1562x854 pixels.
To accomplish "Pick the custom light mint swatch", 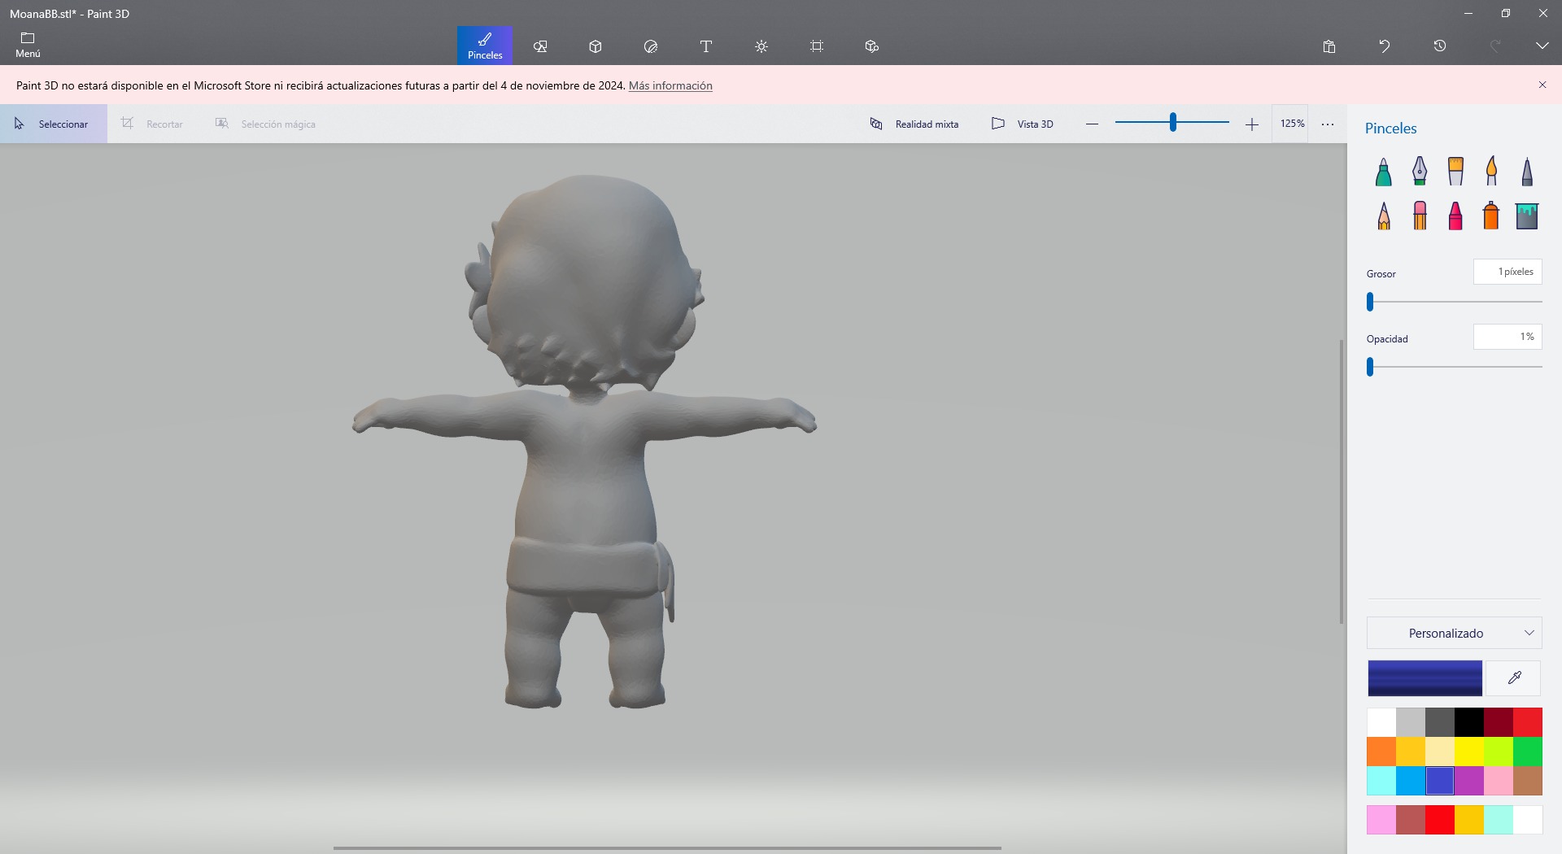I will click(x=1499, y=820).
